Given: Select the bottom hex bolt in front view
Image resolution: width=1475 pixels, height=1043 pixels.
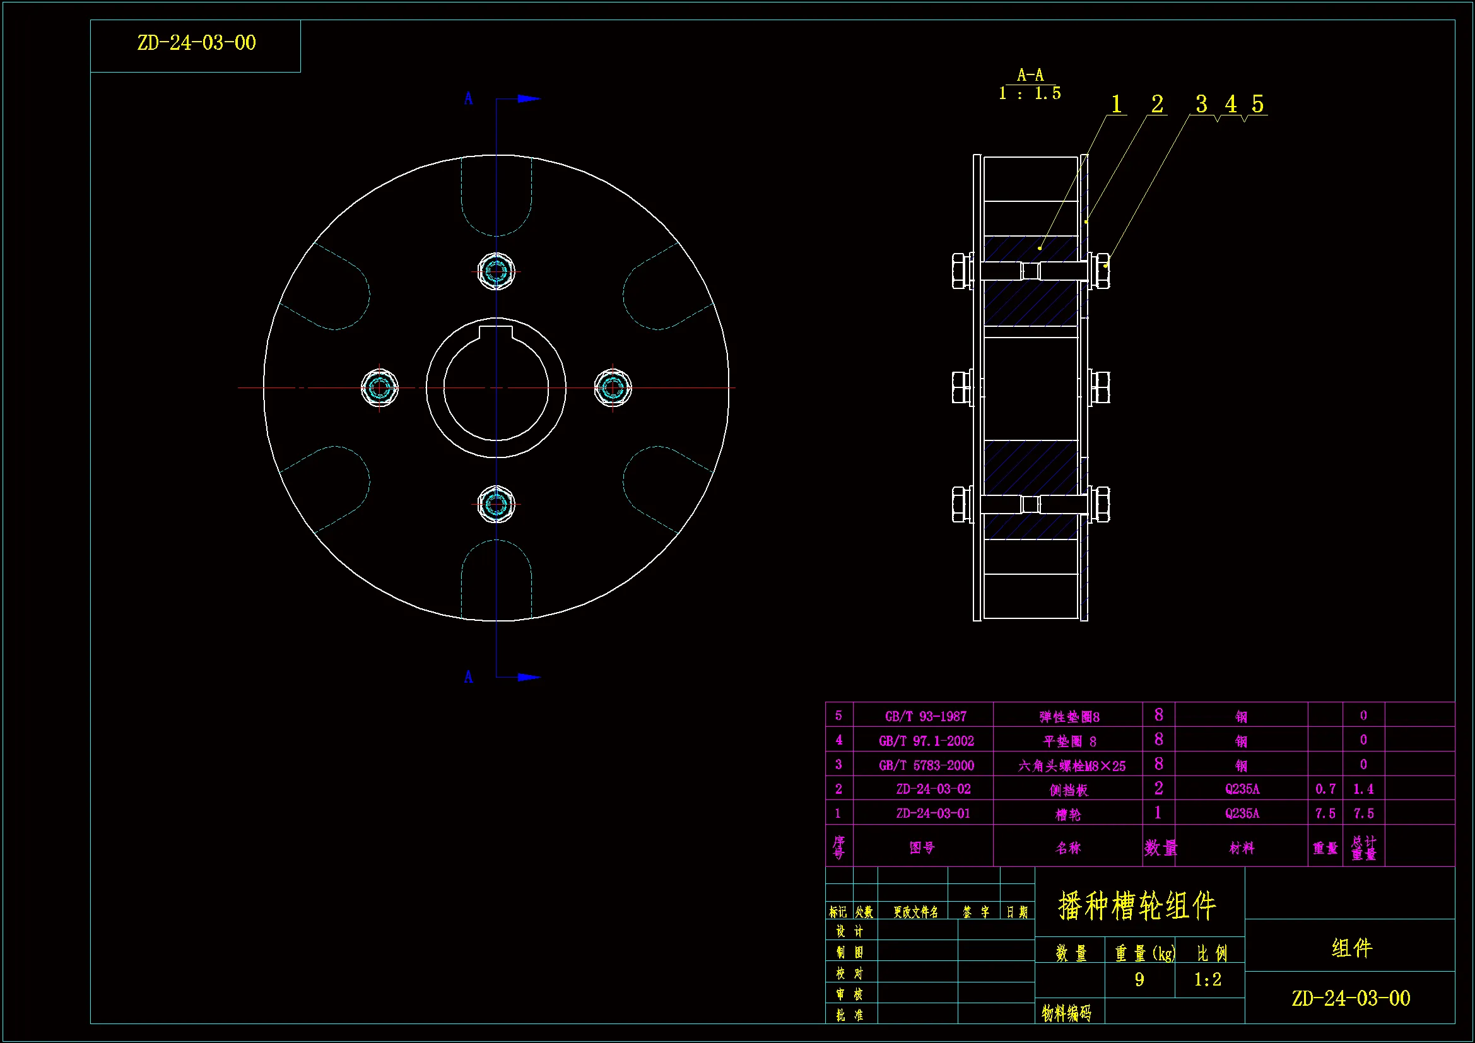Looking at the screenshot, I should click(496, 505).
